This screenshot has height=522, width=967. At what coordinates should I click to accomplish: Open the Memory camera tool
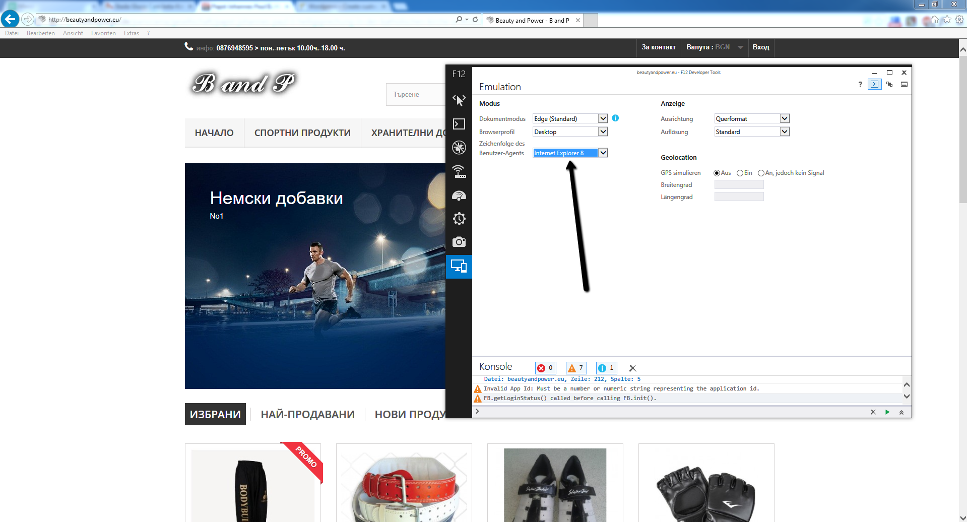(459, 242)
